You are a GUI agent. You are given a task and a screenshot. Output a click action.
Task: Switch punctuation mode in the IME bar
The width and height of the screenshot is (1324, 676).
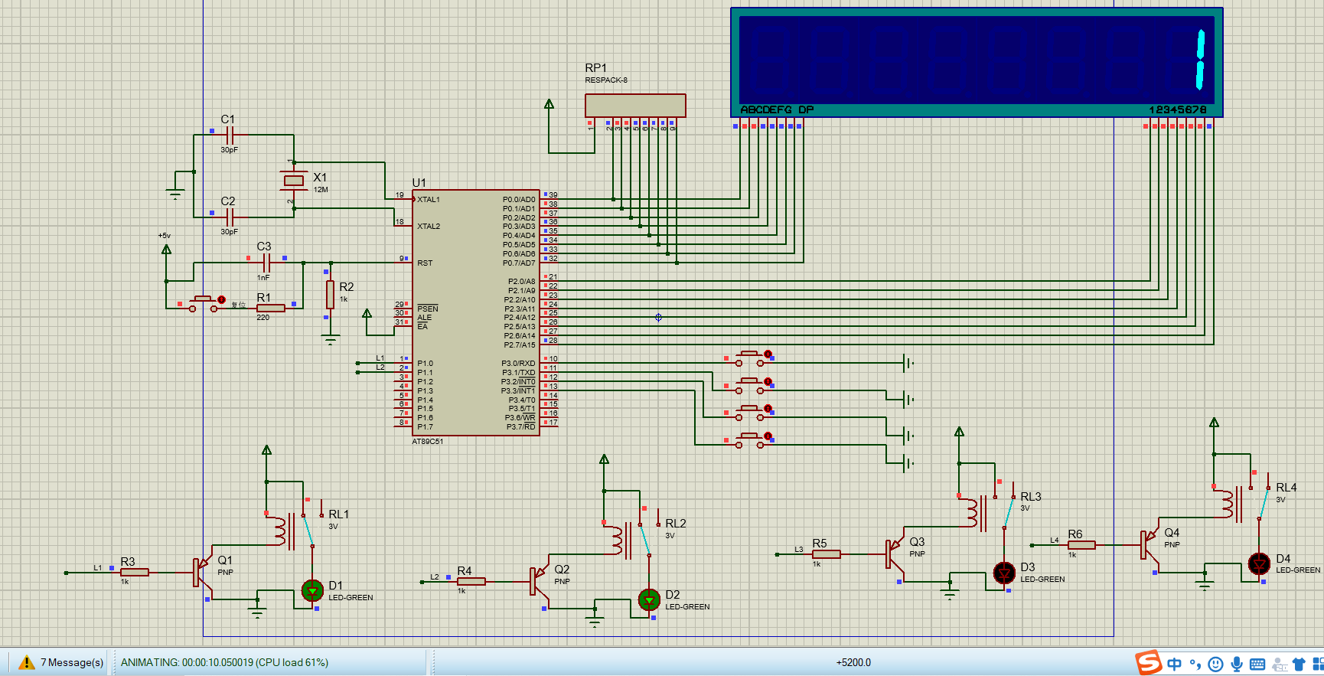1195,664
